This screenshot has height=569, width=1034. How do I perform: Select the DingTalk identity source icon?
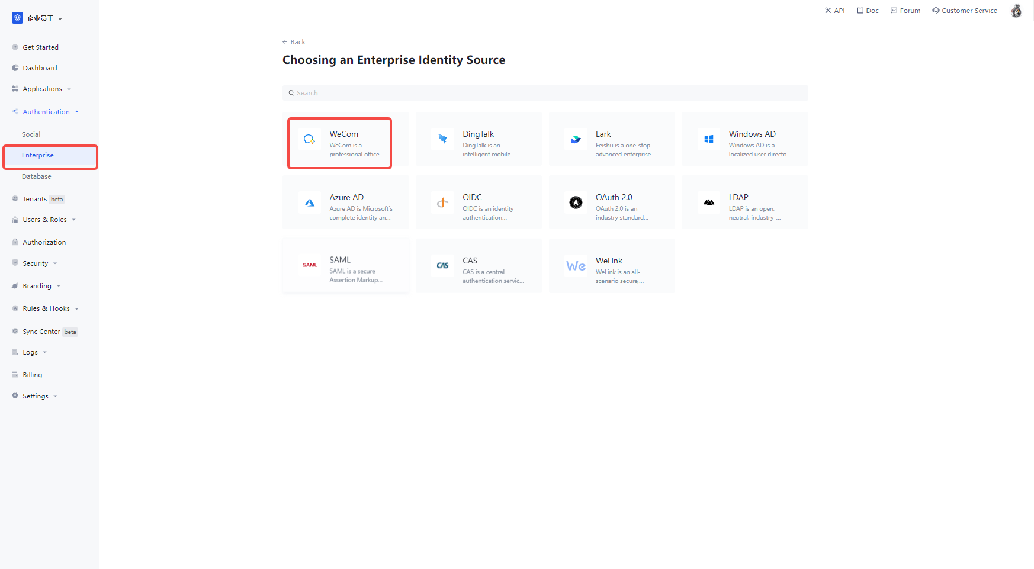pyautogui.click(x=442, y=139)
